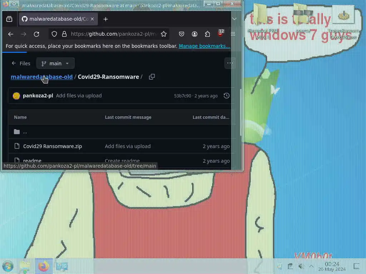Navigate to malwaredatabase-old repository root
Viewport: 366px width, 274px height.
click(42, 77)
